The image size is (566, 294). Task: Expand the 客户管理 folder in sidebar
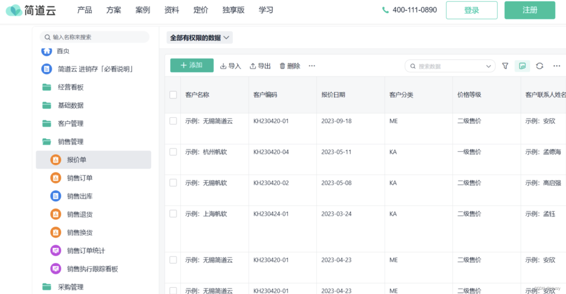(70, 124)
